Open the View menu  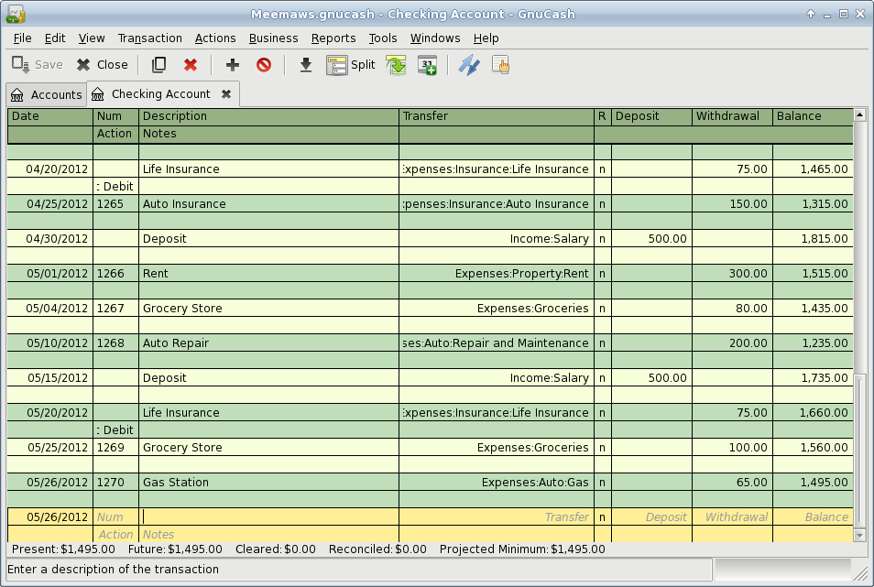tap(92, 38)
